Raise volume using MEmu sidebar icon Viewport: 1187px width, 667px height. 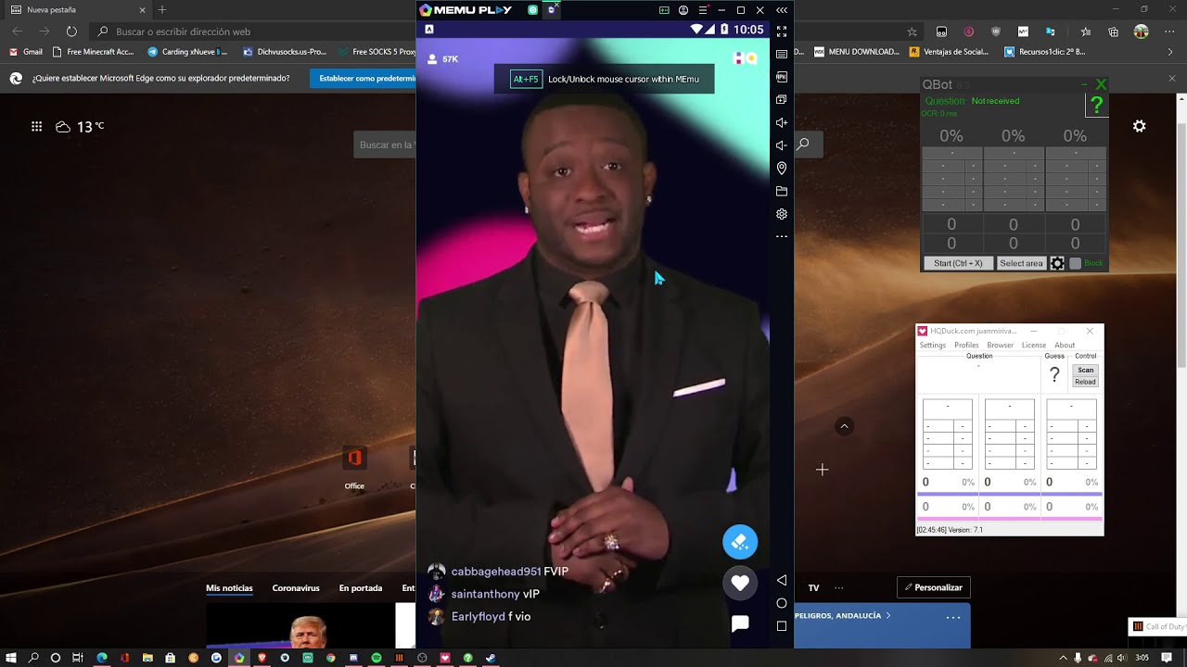(782, 122)
